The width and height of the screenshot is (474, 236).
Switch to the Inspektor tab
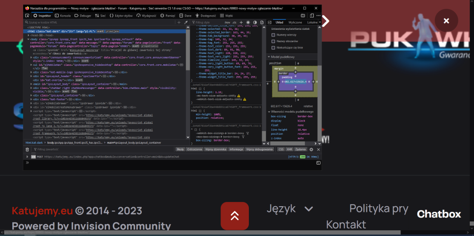[x=42, y=16]
